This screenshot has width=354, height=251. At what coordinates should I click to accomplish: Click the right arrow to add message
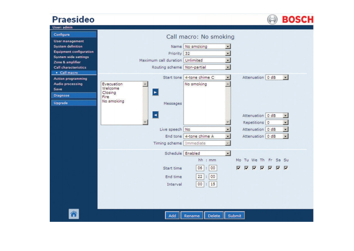(155, 92)
